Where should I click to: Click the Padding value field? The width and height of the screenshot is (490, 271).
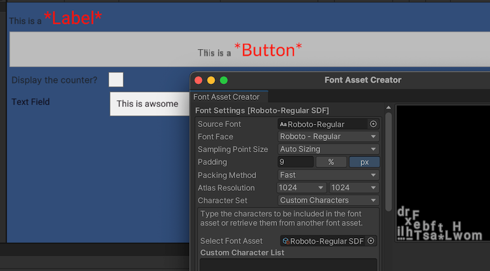[x=295, y=162]
